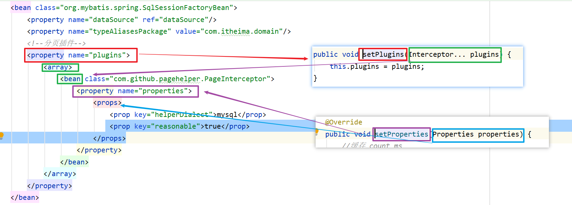Click the opening props tag
Viewport: 572px width, 205px height.
[x=107, y=102]
